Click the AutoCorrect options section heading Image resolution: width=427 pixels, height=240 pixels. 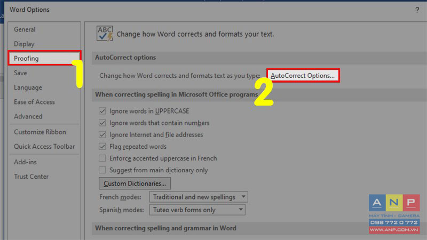pyautogui.click(x=125, y=58)
